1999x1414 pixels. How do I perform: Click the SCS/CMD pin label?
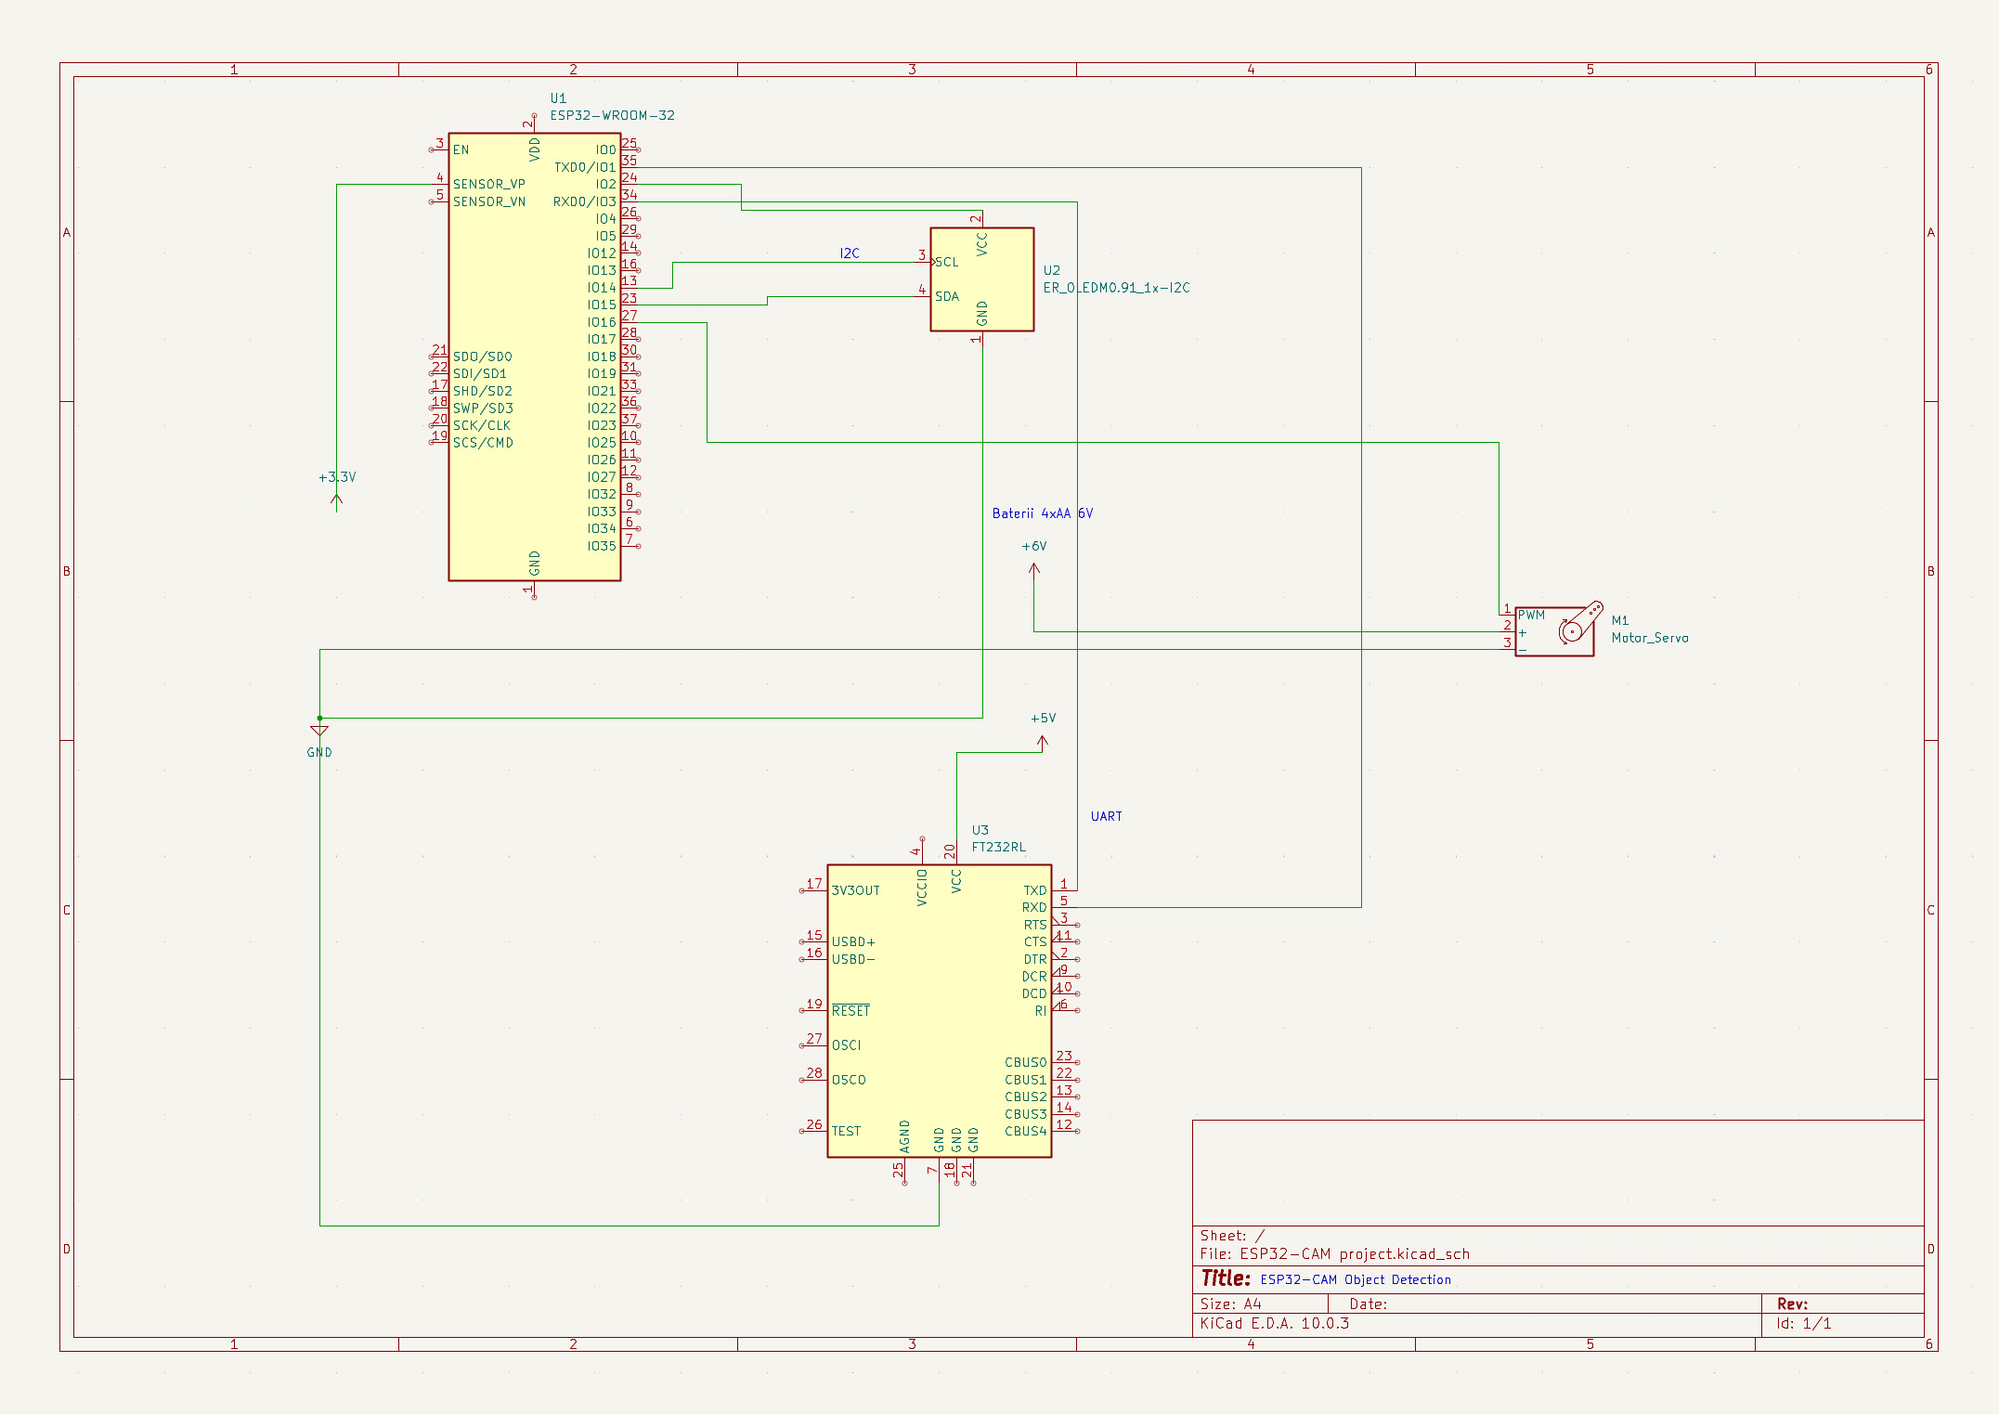coord(483,443)
